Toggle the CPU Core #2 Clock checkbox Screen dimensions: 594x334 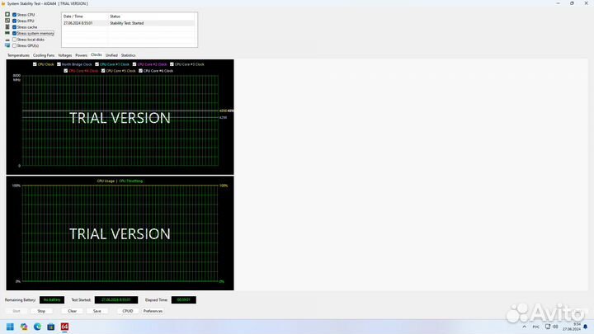134,64
